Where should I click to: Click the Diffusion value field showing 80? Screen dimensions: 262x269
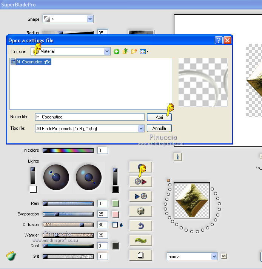(x=103, y=225)
